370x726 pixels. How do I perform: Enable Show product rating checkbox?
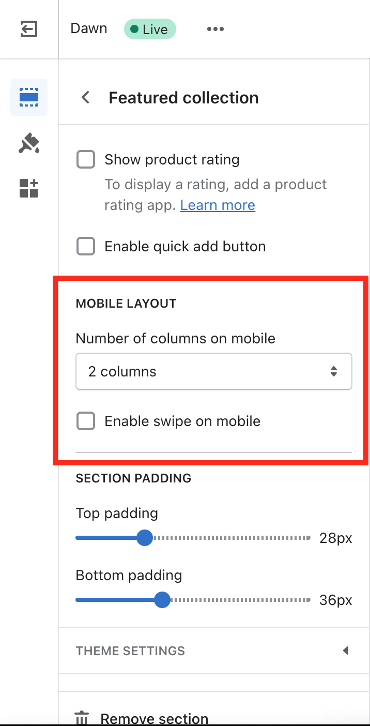(86, 159)
